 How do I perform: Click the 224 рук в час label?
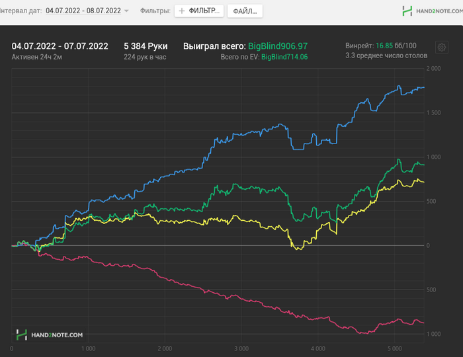click(x=145, y=57)
